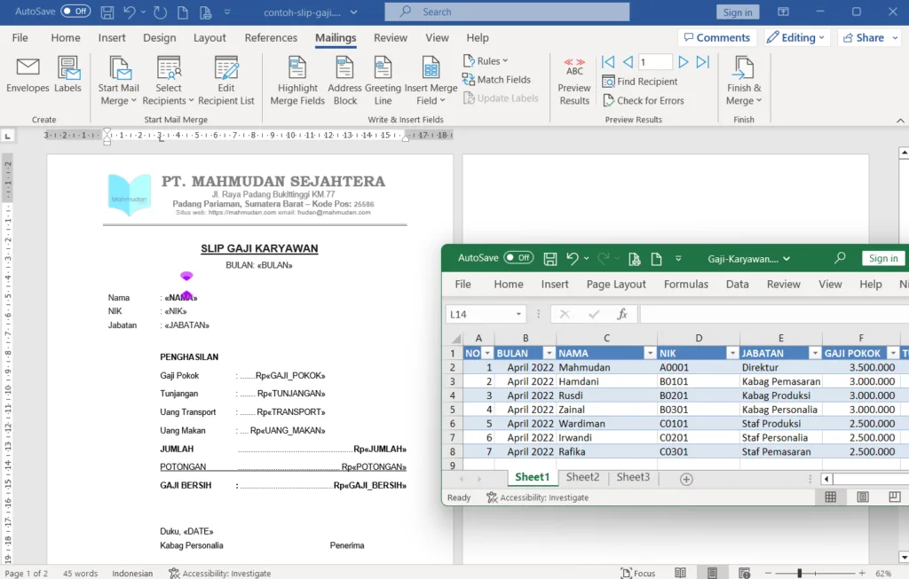This screenshot has height=579, width=909.
Task: Click Insert Function fx in Excel
Action: tap(622, 315)
